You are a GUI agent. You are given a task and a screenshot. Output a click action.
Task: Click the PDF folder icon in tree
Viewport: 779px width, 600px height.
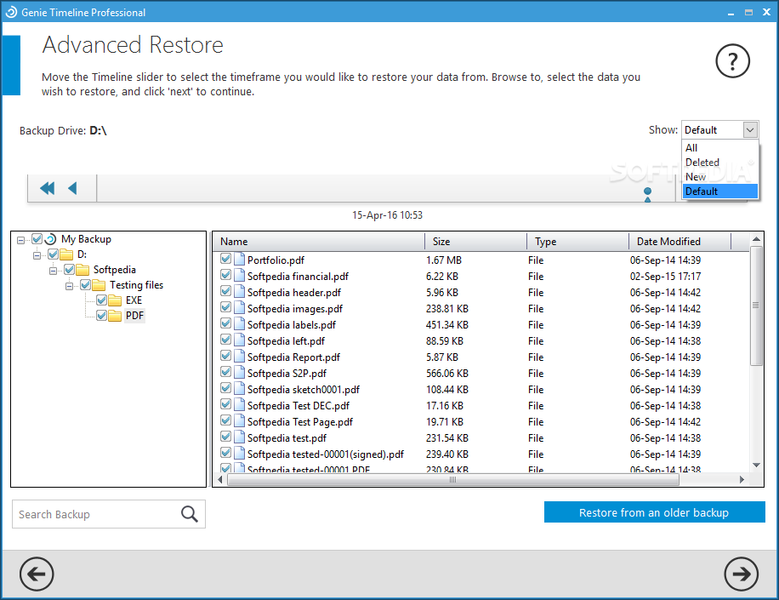[115, 316]
